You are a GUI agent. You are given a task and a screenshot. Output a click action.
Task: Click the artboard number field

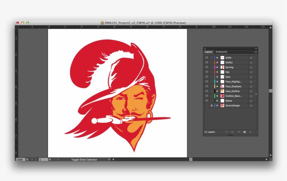(43, 160)
